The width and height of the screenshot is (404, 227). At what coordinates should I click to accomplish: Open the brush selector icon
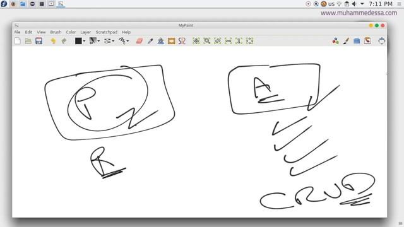93,41
